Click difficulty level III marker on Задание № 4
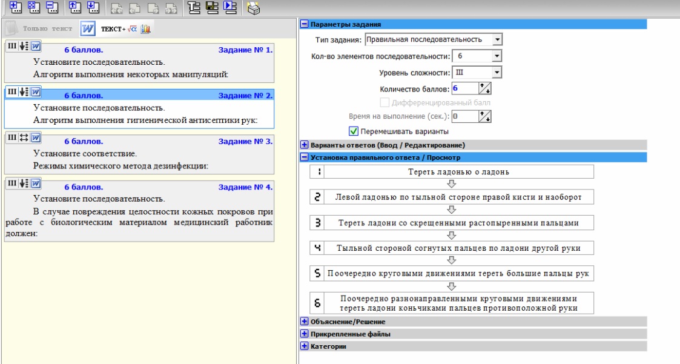The width and height of the screenshot is (680, 364). point(12,183)
